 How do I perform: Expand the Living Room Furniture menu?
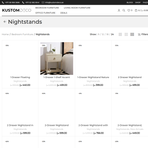click(78, 8)
